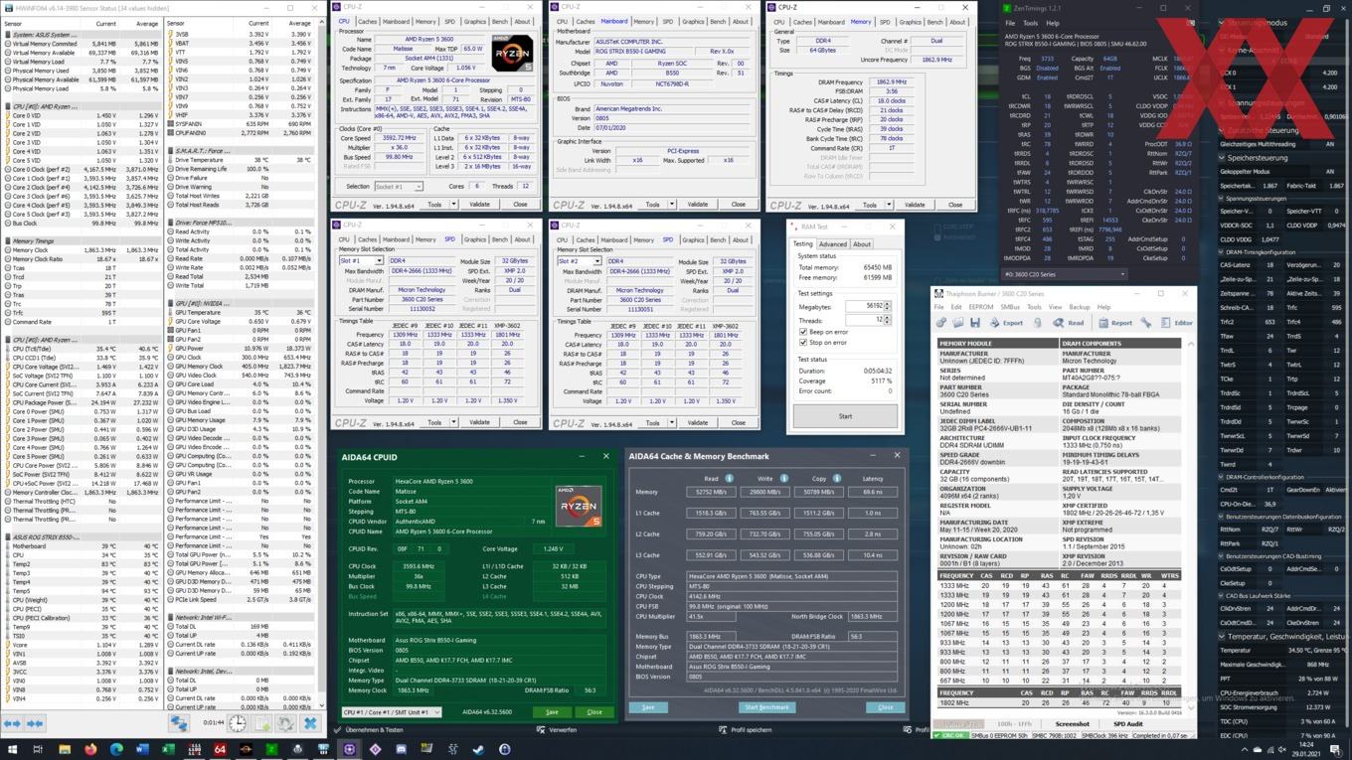Viewport: 1352px width, 760px height.
Task: Open Word from taskbar
Action: pyautogui.click(x=142, y=749)
